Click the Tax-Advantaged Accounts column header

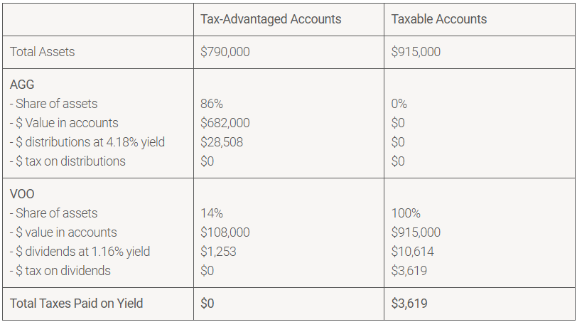(271, 19)
